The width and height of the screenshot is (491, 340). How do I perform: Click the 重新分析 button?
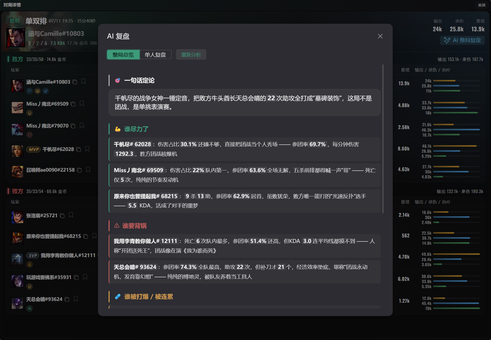[191, 55]
